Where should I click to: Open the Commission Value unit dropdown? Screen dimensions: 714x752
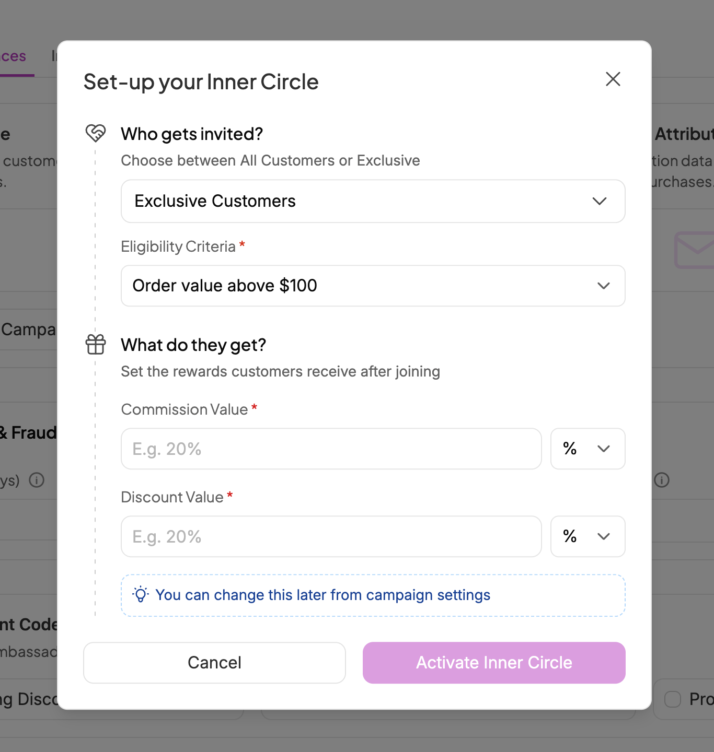click(588, 449)
